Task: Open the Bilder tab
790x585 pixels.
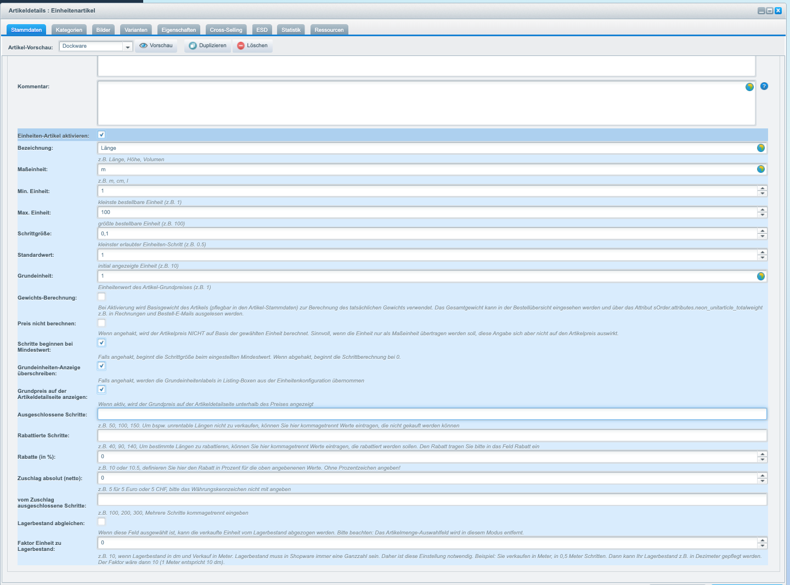Action: coord(103,30)
